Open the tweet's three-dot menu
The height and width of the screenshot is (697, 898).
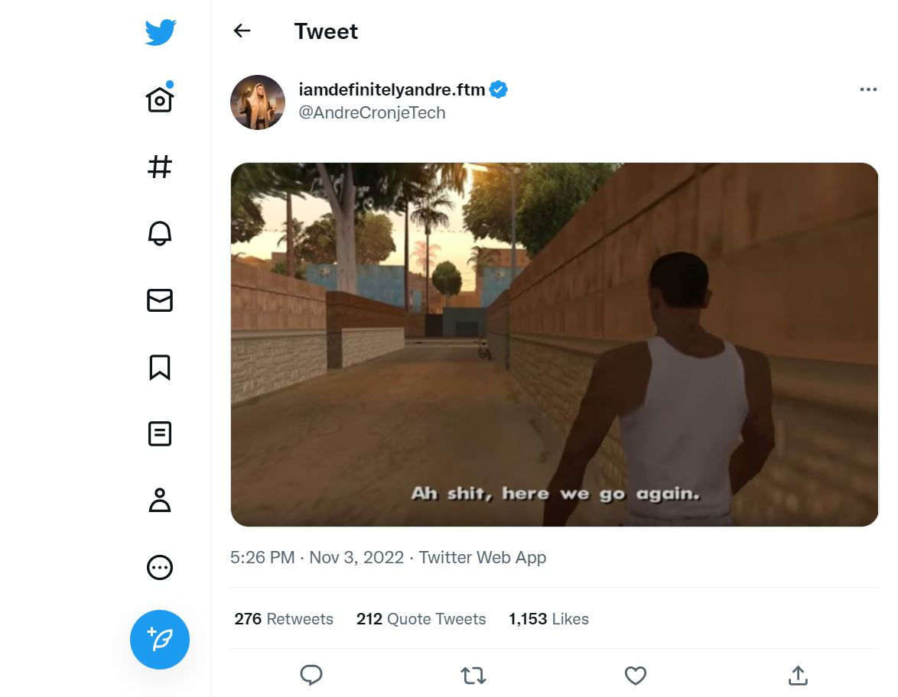coord(868,89)
